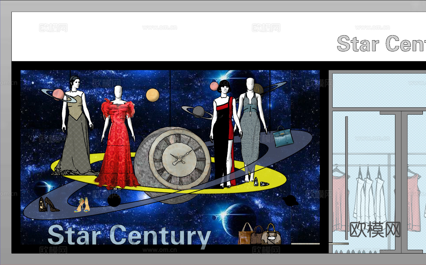Select the dark-haired mannequin in the olive gown

coord(75,125)
